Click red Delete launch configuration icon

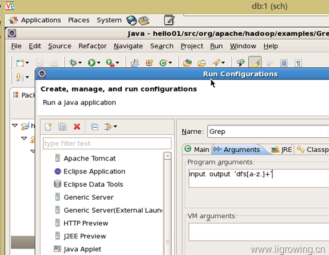coord(77,127)
